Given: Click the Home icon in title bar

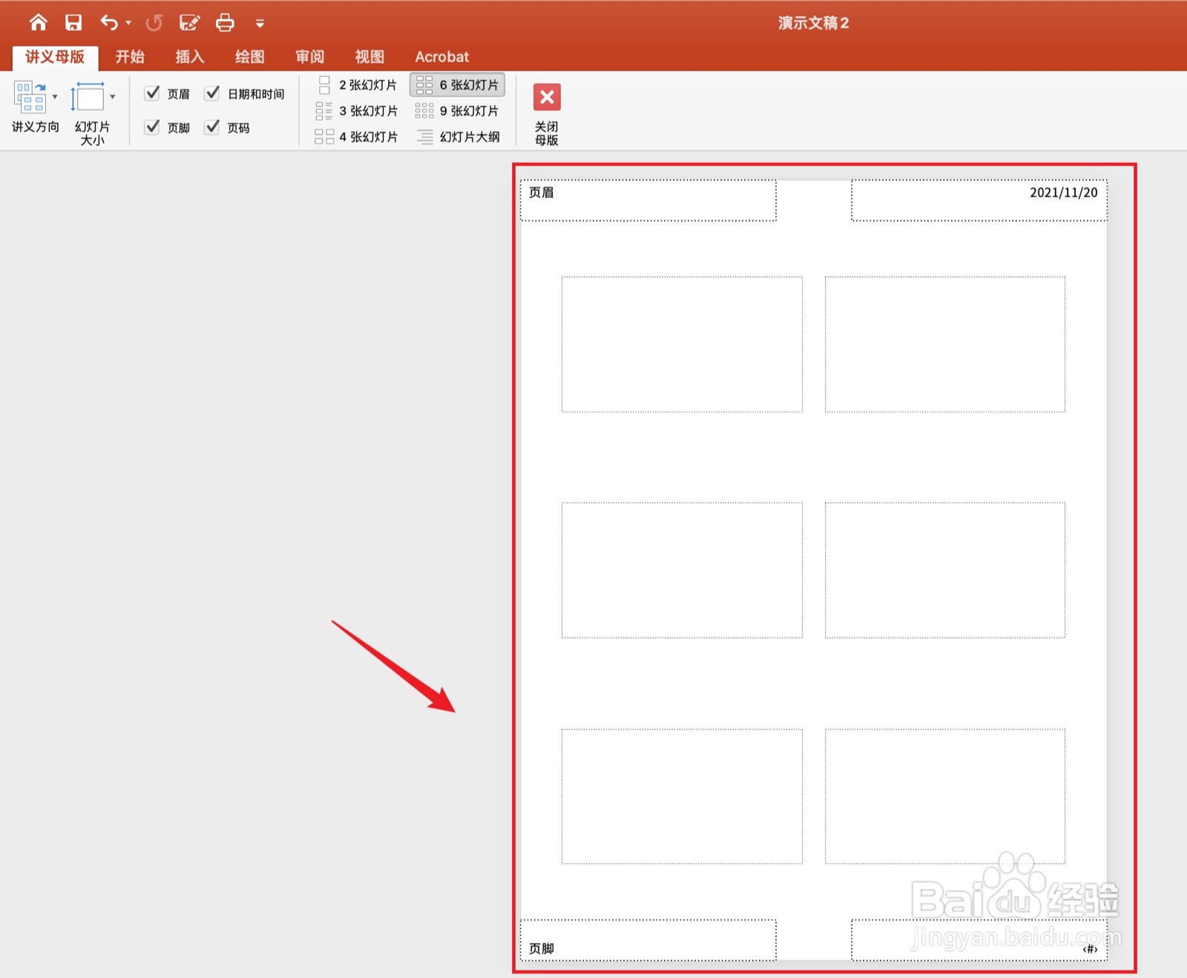Looking at the screenshot, I should point(38,23).
